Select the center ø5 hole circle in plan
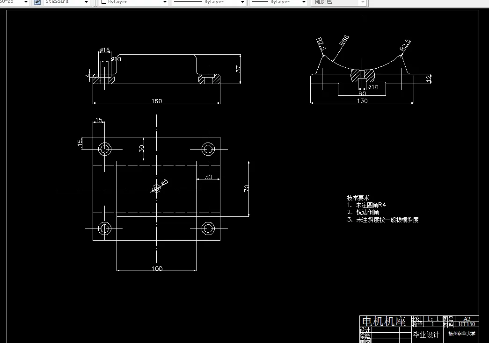 point(156,188)
